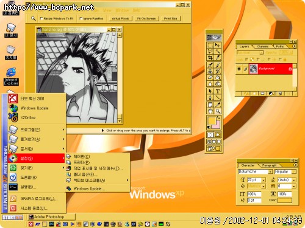Select the Crop tool
305x228 pixels.
[210, 58]
